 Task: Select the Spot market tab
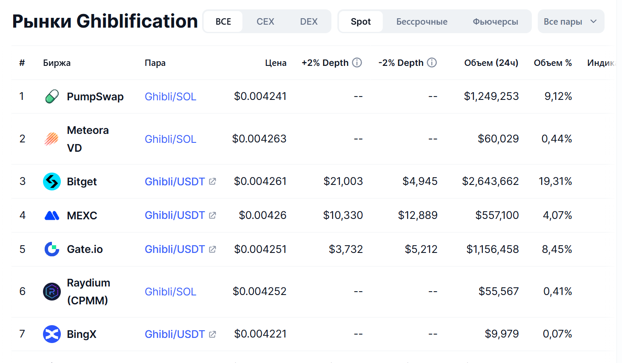click(361, 22)
